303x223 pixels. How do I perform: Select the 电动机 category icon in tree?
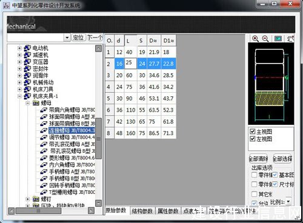pyautogui.click(x=27, y=48)
